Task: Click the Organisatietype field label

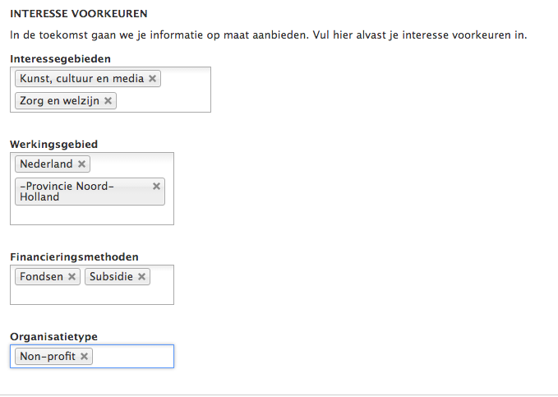Action: coord(53,336)
